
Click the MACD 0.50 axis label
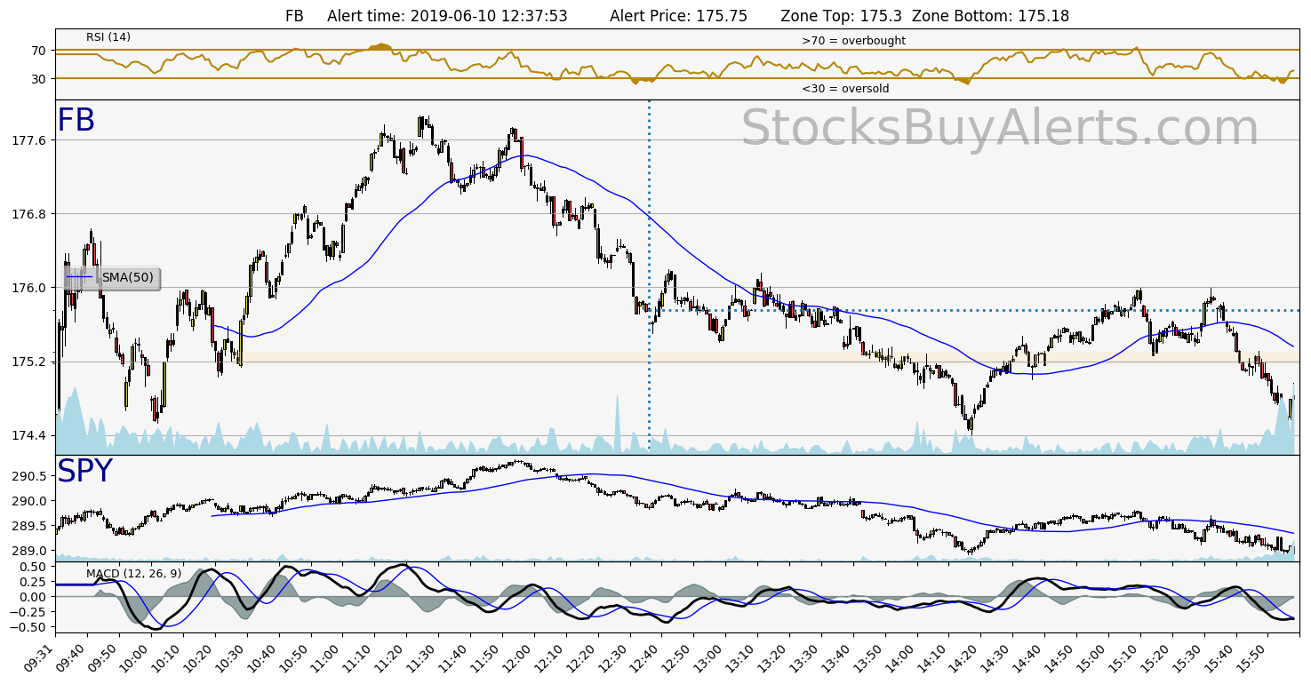(x=32, y=567)
